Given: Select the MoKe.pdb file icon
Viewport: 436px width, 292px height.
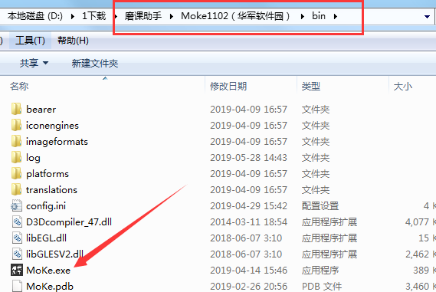Looking at the screenshot, I should (x=17, y=286).
